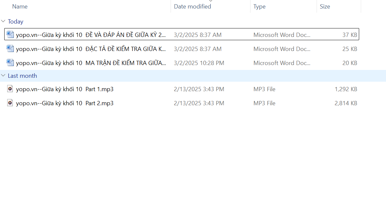Select the Last month group header label
Screen dimensions: 386x199
pos(22,76)
